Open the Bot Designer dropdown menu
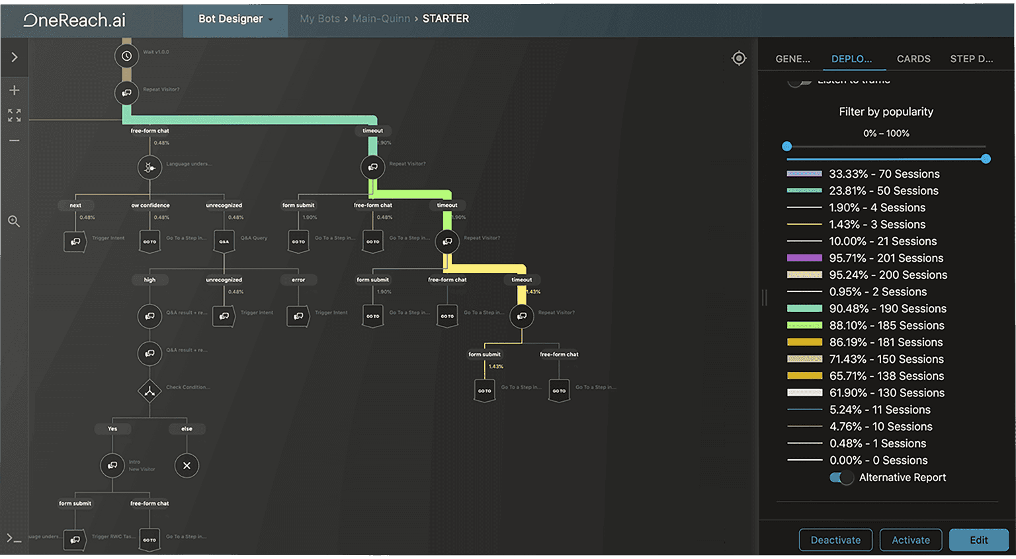Screen dimensions: 1016x559 coord(235,19)
